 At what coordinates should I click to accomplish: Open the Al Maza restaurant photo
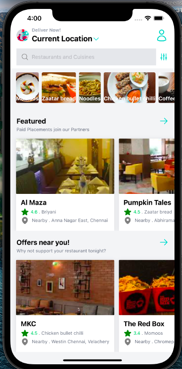point(65,166)
